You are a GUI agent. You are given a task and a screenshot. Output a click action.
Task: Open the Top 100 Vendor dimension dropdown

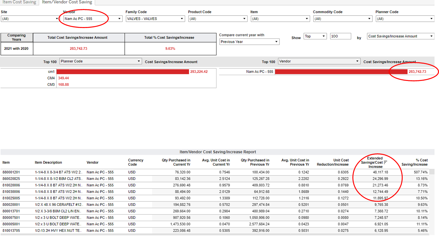click(319, 61)
